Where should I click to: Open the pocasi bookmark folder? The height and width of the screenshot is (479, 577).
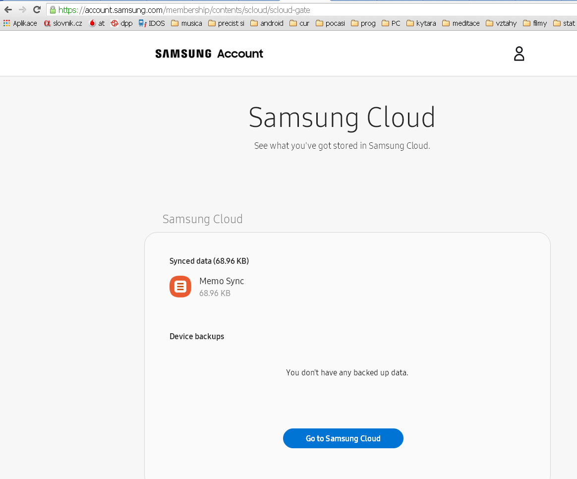330,23
